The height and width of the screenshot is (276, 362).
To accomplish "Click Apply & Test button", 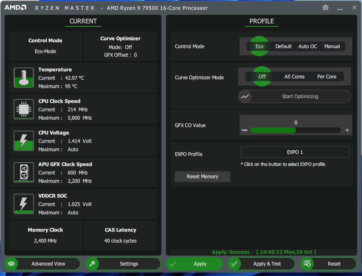I will point(261,264).
